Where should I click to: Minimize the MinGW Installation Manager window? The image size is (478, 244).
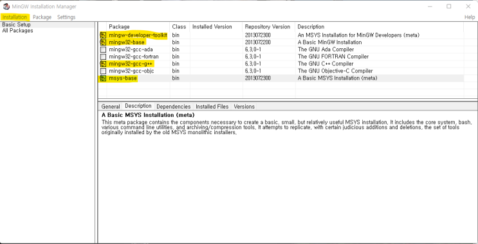click(430, 6)
